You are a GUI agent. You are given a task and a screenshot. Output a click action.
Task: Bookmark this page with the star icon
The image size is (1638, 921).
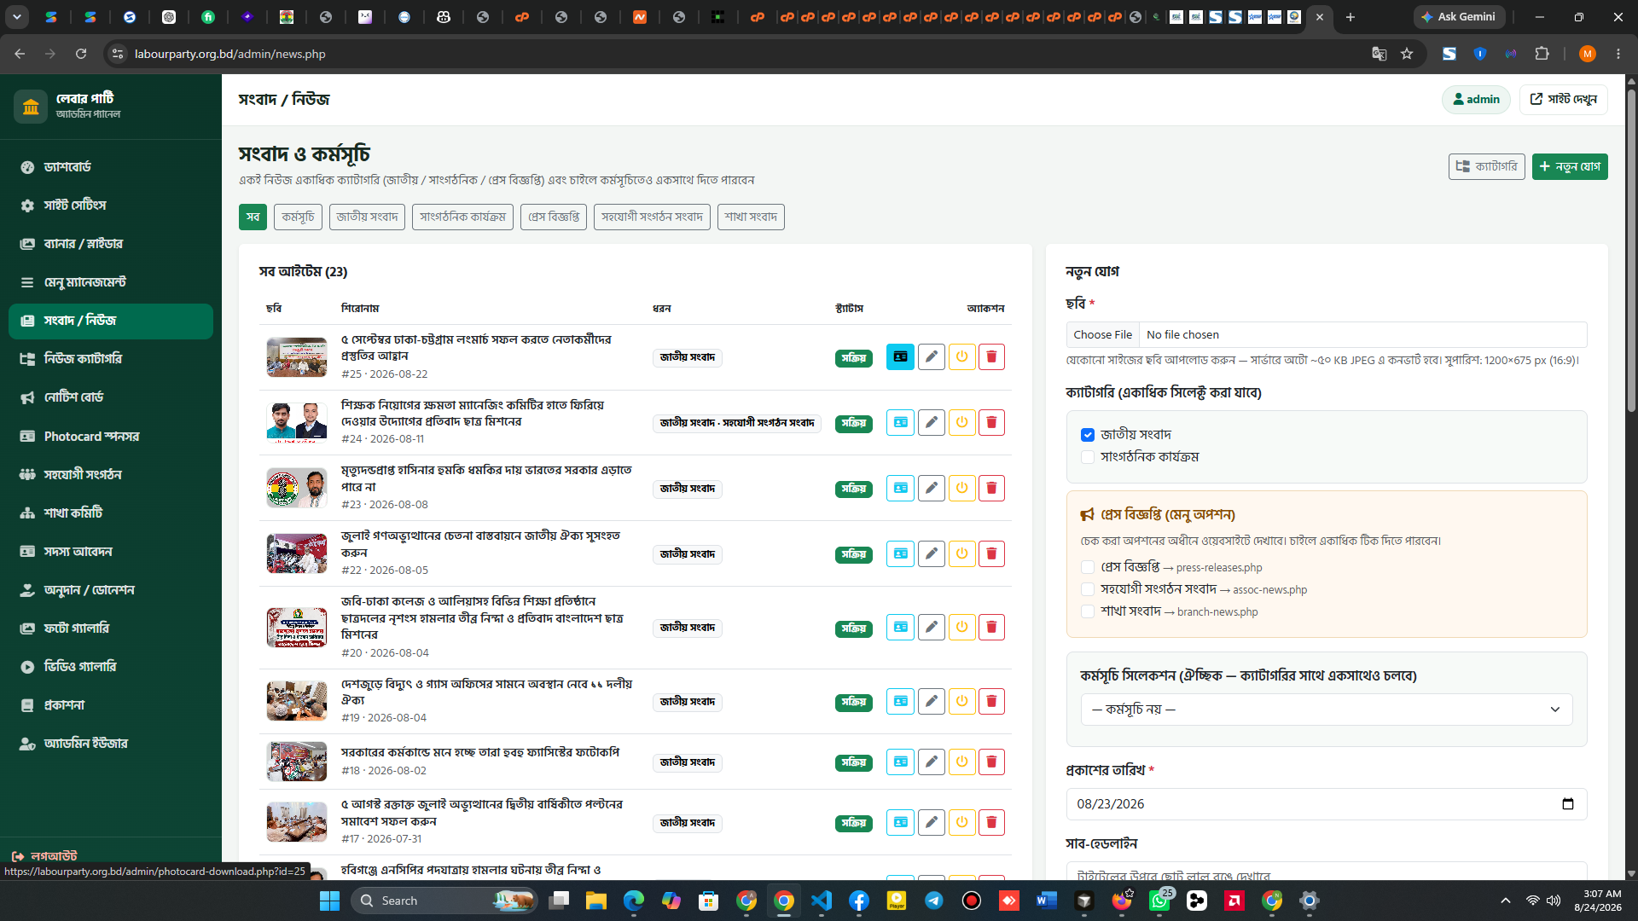point(1407,54)
